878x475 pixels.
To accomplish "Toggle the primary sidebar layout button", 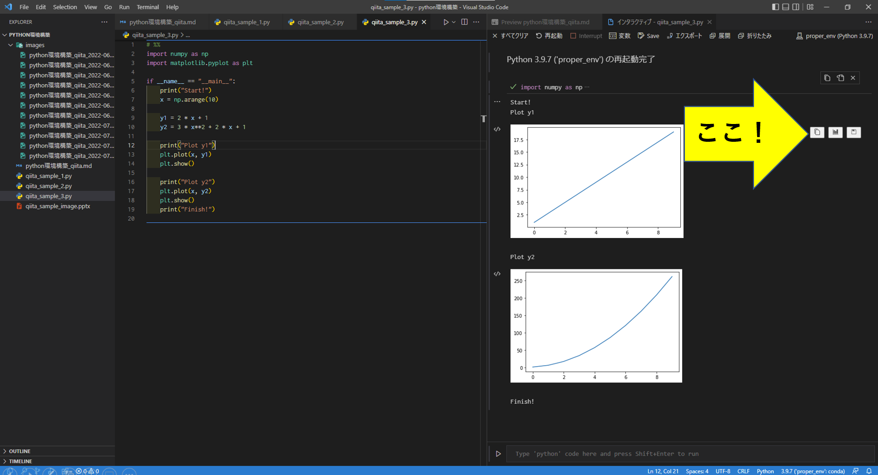I will click(x=775, y=7).
